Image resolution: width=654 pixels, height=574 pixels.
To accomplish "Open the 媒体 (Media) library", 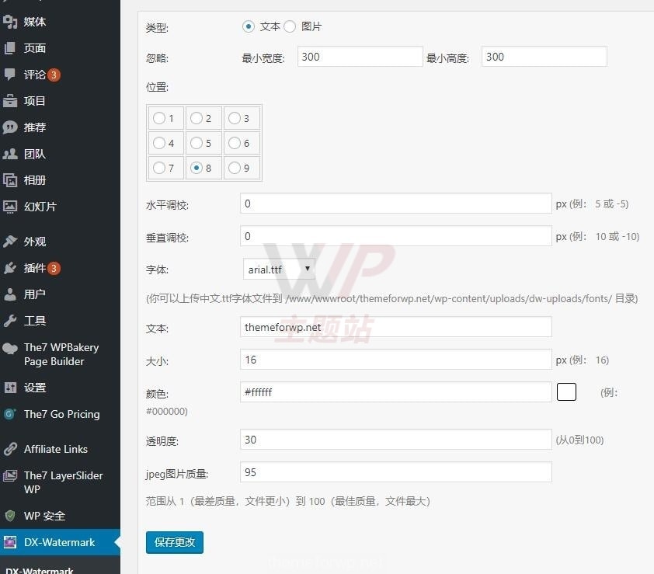I will coord(34,22).
